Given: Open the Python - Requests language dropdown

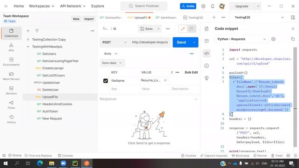Looking at the screenshot, I should tap(242, 39).
